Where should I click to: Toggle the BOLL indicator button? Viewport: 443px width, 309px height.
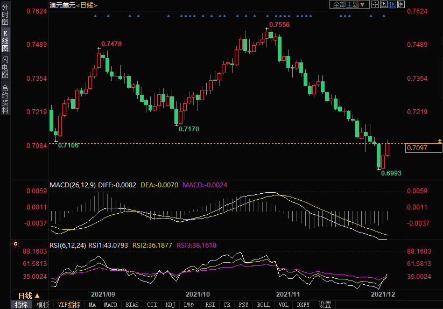tap(263, 305)
